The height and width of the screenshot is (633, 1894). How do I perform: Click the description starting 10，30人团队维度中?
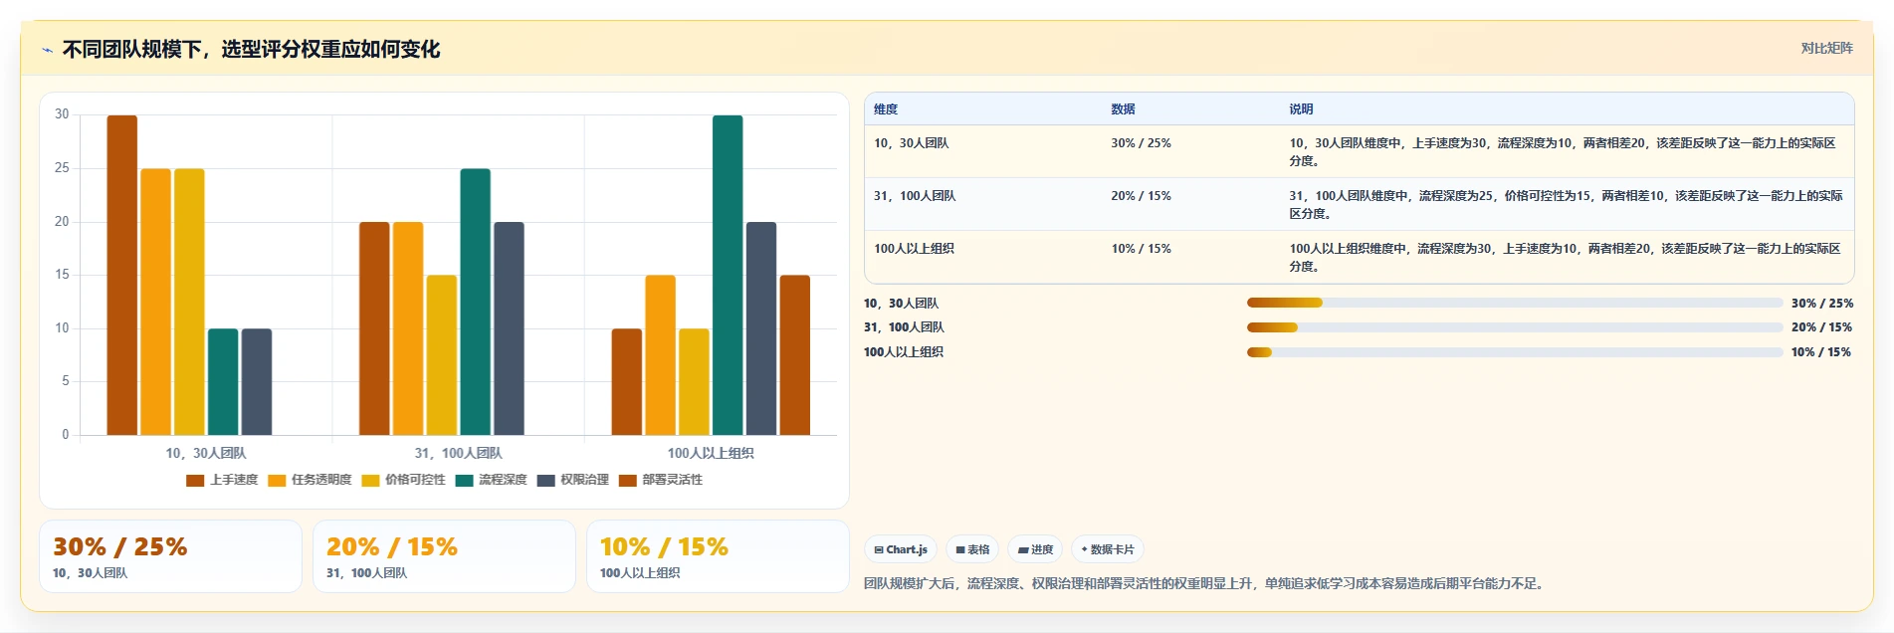1565,151
